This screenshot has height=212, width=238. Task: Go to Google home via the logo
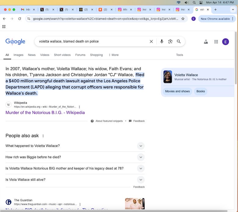pyautogui.click(x=15, y=41)
